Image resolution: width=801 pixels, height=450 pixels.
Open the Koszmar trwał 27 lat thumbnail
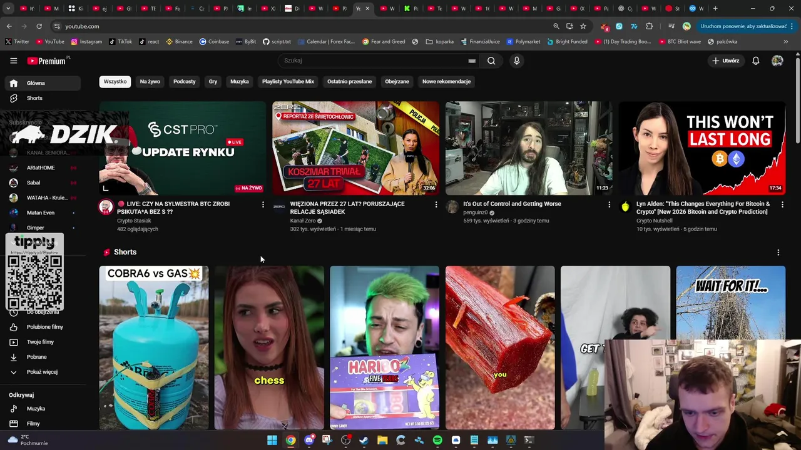click(x=355, y=148)
